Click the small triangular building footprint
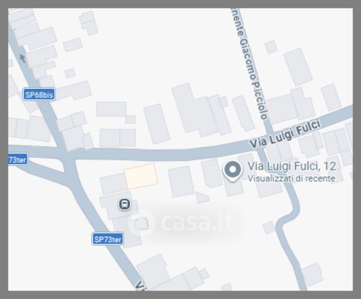 [202, 198]
